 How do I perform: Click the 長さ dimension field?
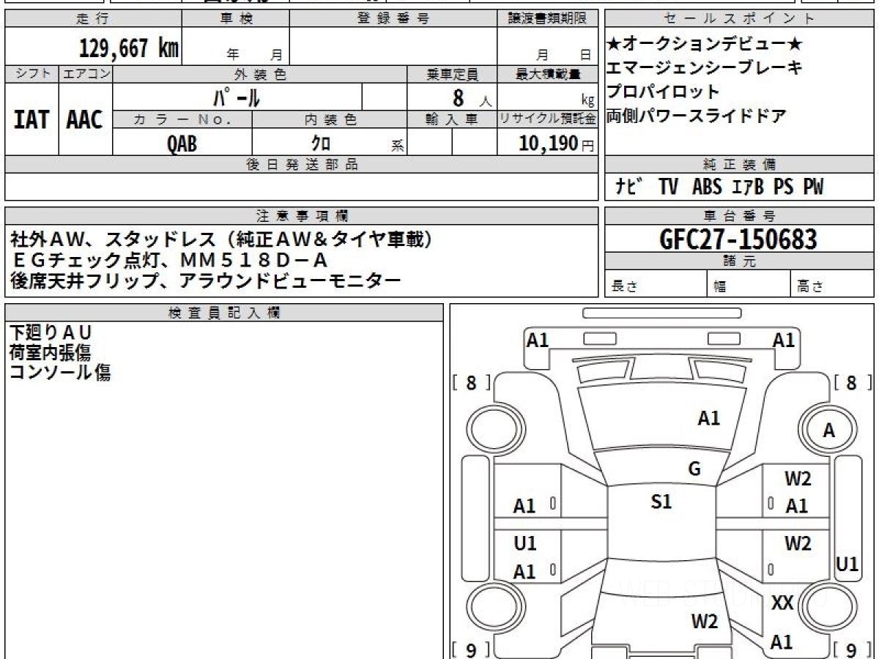click(656, 284)
